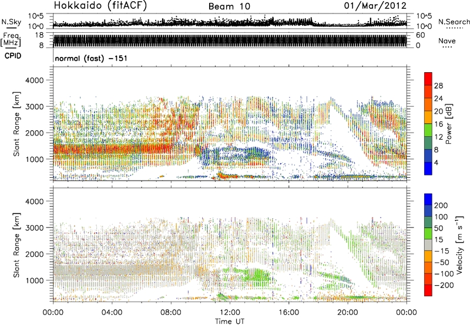470x325 pixels.
Task: Click the date '01/Mar/2012'
Action: (x=375, y=5)
